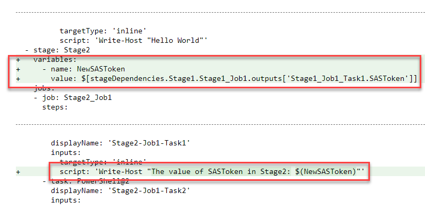Viewport: 425px width, 211px height.
Task: Click the script line printing $(NewSASToken)
Action: point(211,171)
